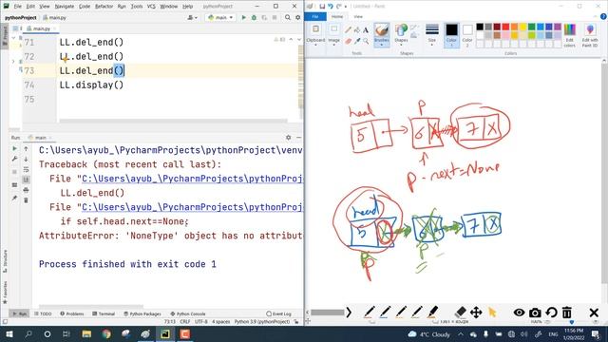The image size is (608, 342).
Task: Undo last action in Paint title bar
Action: pyautogui.click(x=331, y=7)
